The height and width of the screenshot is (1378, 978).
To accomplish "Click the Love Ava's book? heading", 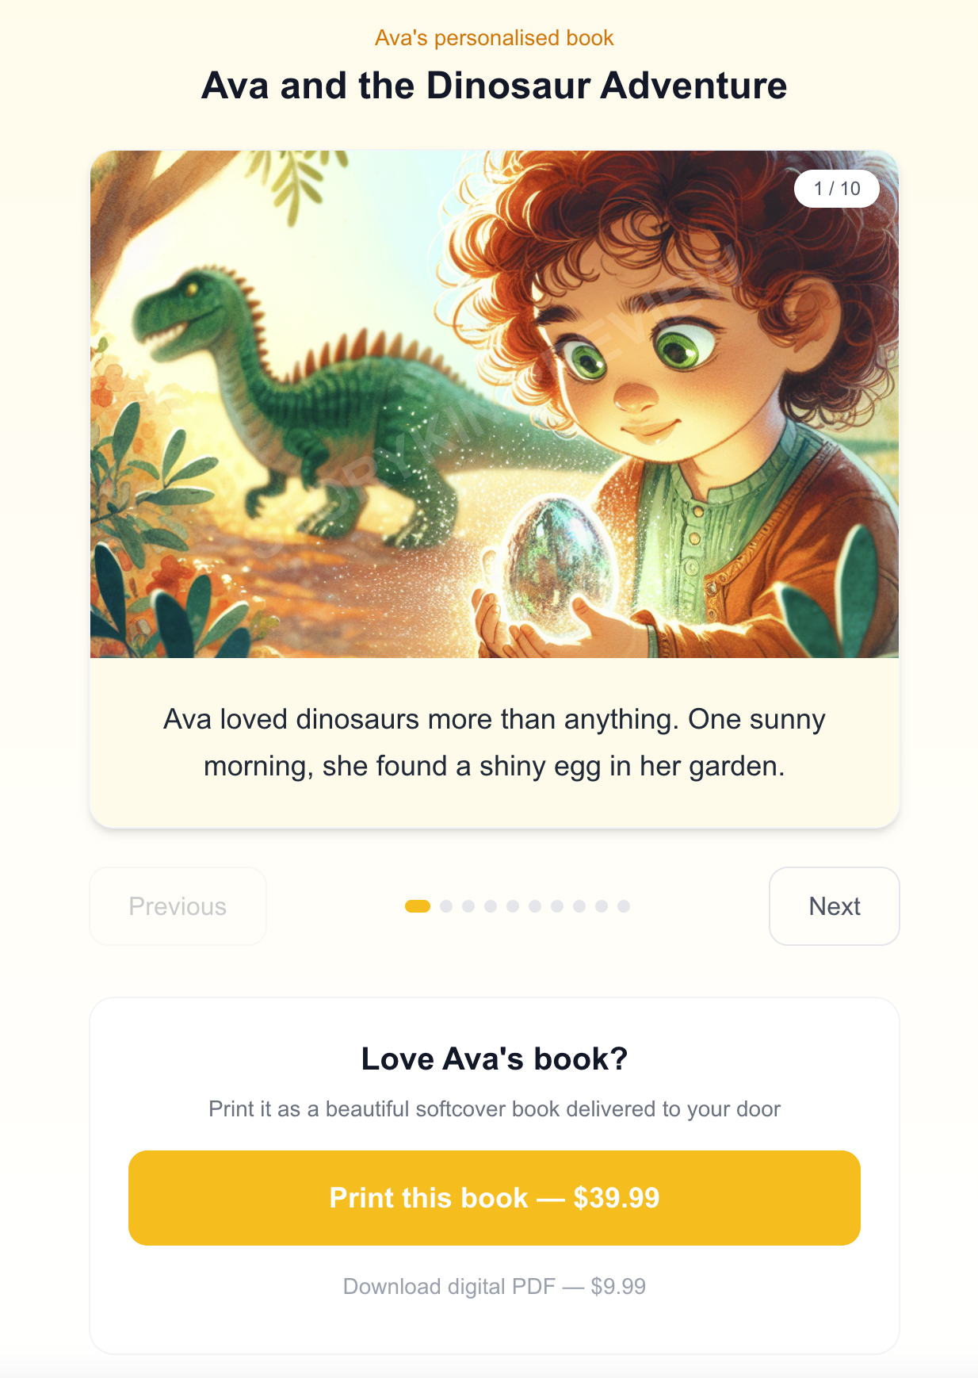I will [495, 1059].
